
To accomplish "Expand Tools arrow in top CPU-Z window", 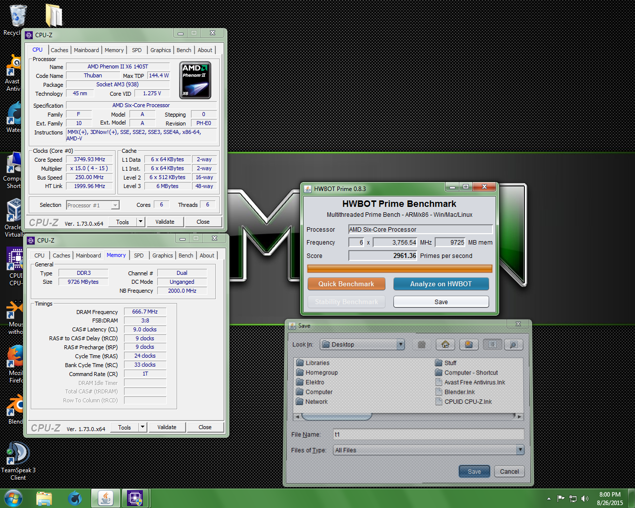I will click(140, 222).
